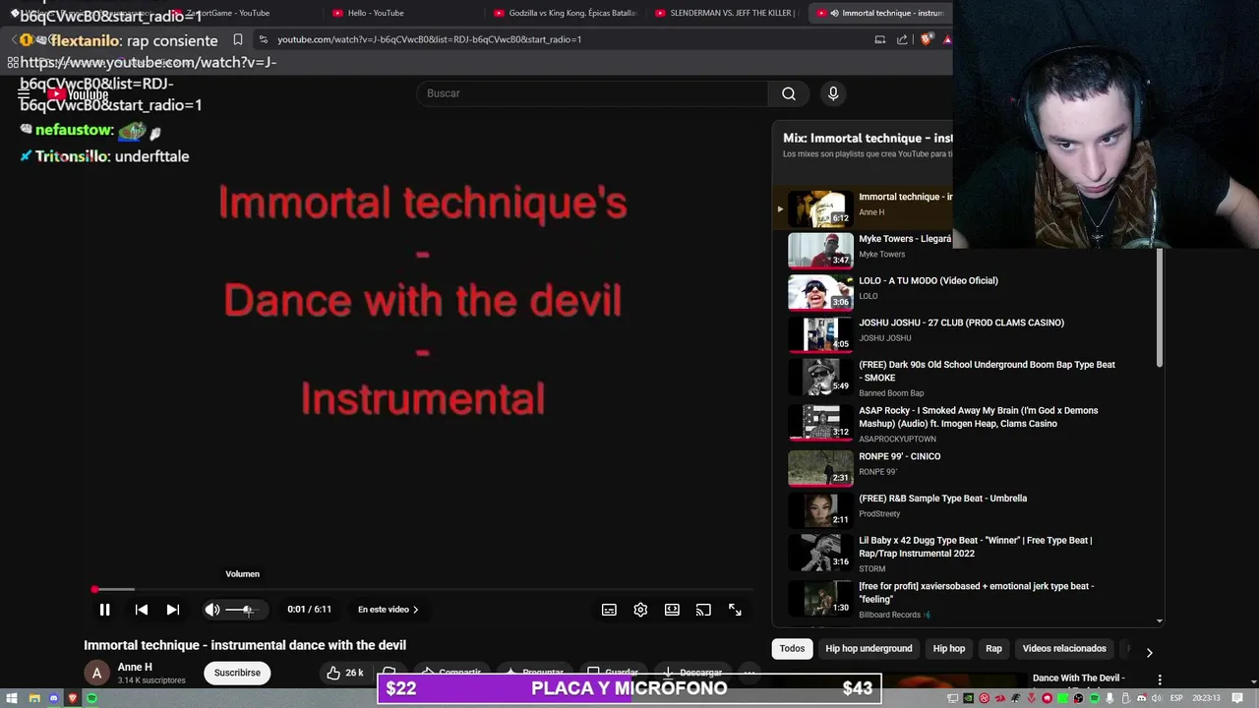The height and width of the screenshot is (708, 1259).
Task: Pause the video playback
Action: coord(104,610)
